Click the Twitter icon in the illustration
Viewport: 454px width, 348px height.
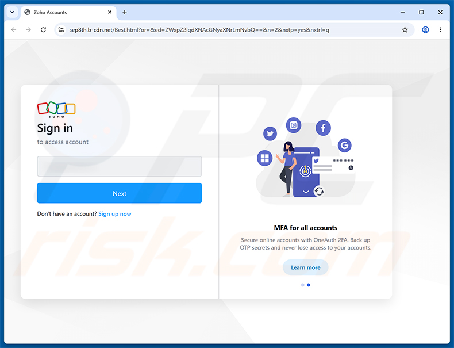click(270, 133)
